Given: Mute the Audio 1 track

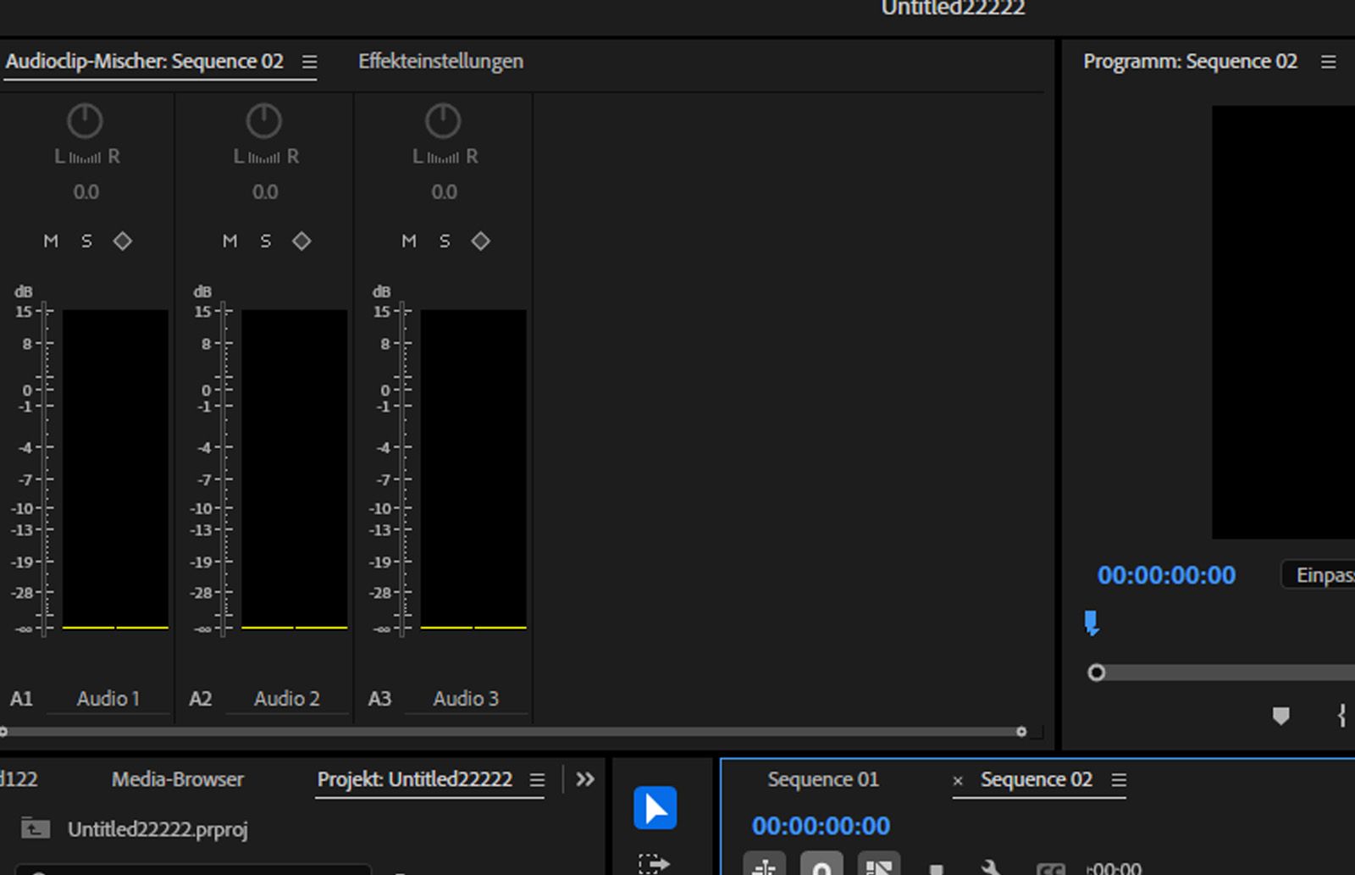Looking at the screenshot, I should [x=50, y=241].
